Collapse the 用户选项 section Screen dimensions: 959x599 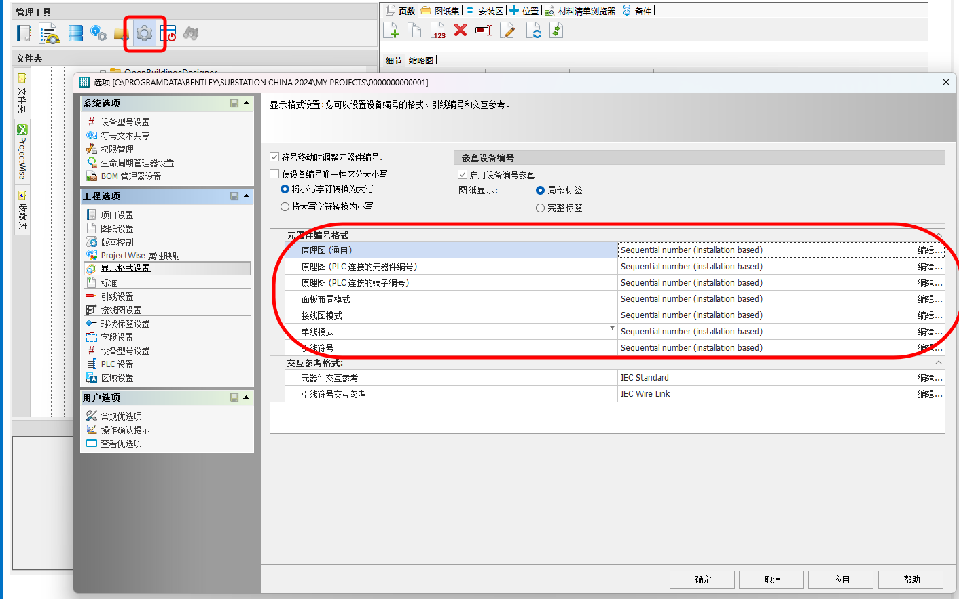coord(246,398)
